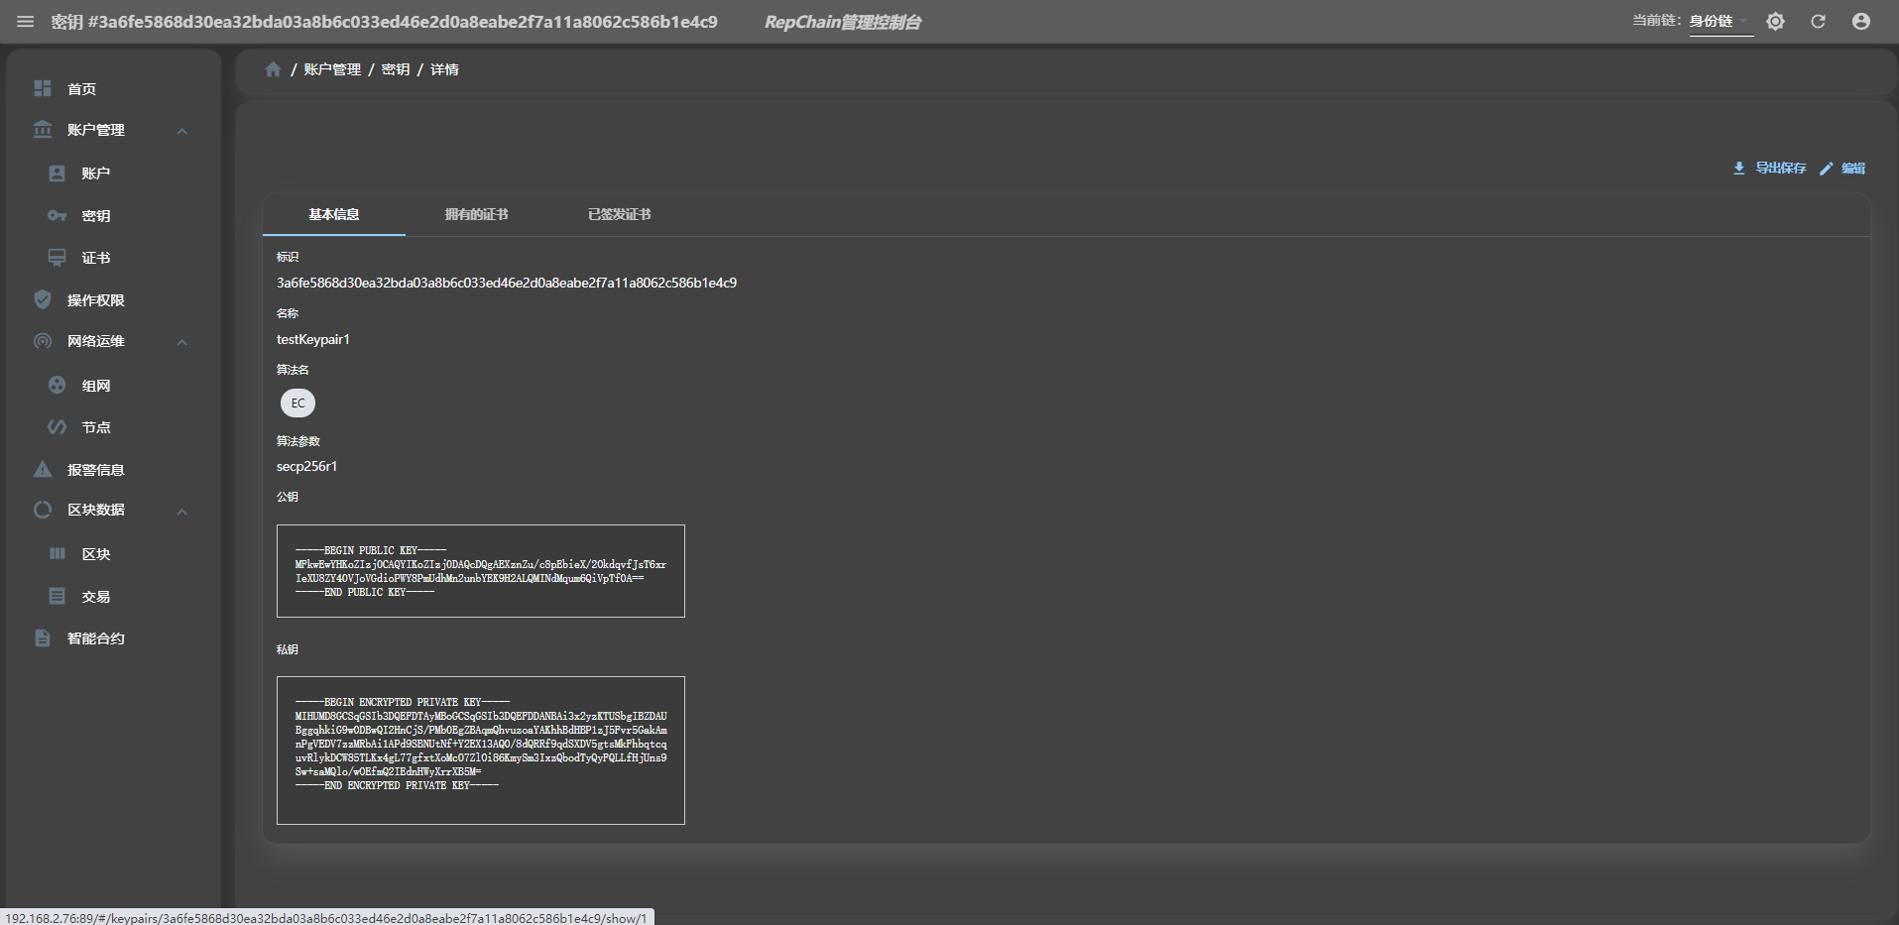Click inside the public key text box
Viewport: 1899px width, 925px height.
point(481,571)
